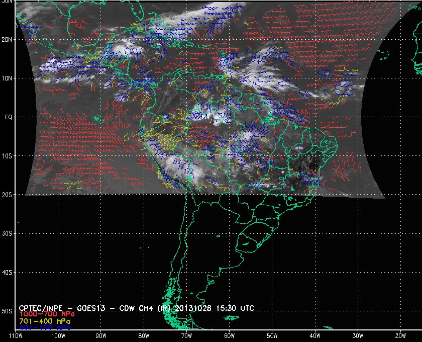Click the 20N latitude label
The width and height of the screenshot is (422, 342).
[7, 40]
